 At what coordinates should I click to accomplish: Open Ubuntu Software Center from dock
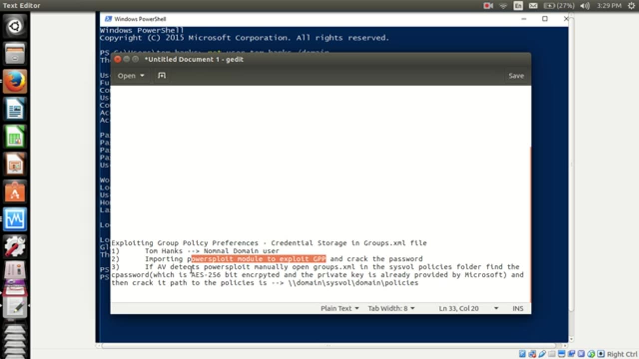(x=15, y=191)
